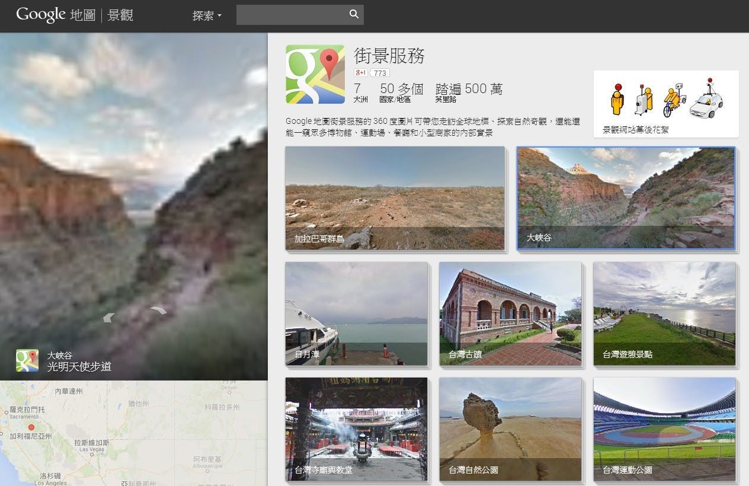Screen dimensions: 749x486
Task: Click the search magnifier icon
Action: point(354,14)
